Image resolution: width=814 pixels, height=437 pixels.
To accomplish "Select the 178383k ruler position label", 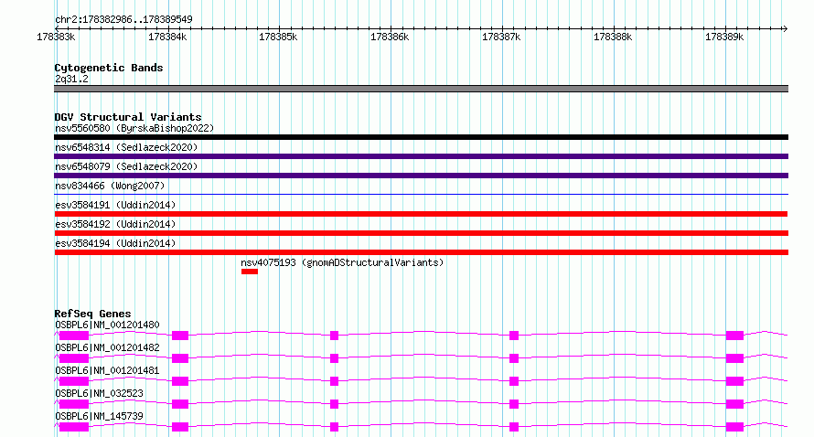I will [x=56, y=37].
